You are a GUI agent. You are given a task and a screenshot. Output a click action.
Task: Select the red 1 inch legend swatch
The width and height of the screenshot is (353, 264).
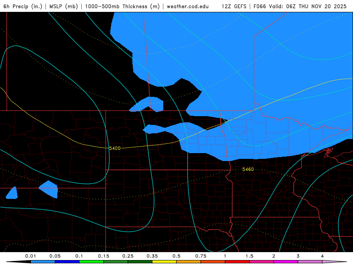237,262
